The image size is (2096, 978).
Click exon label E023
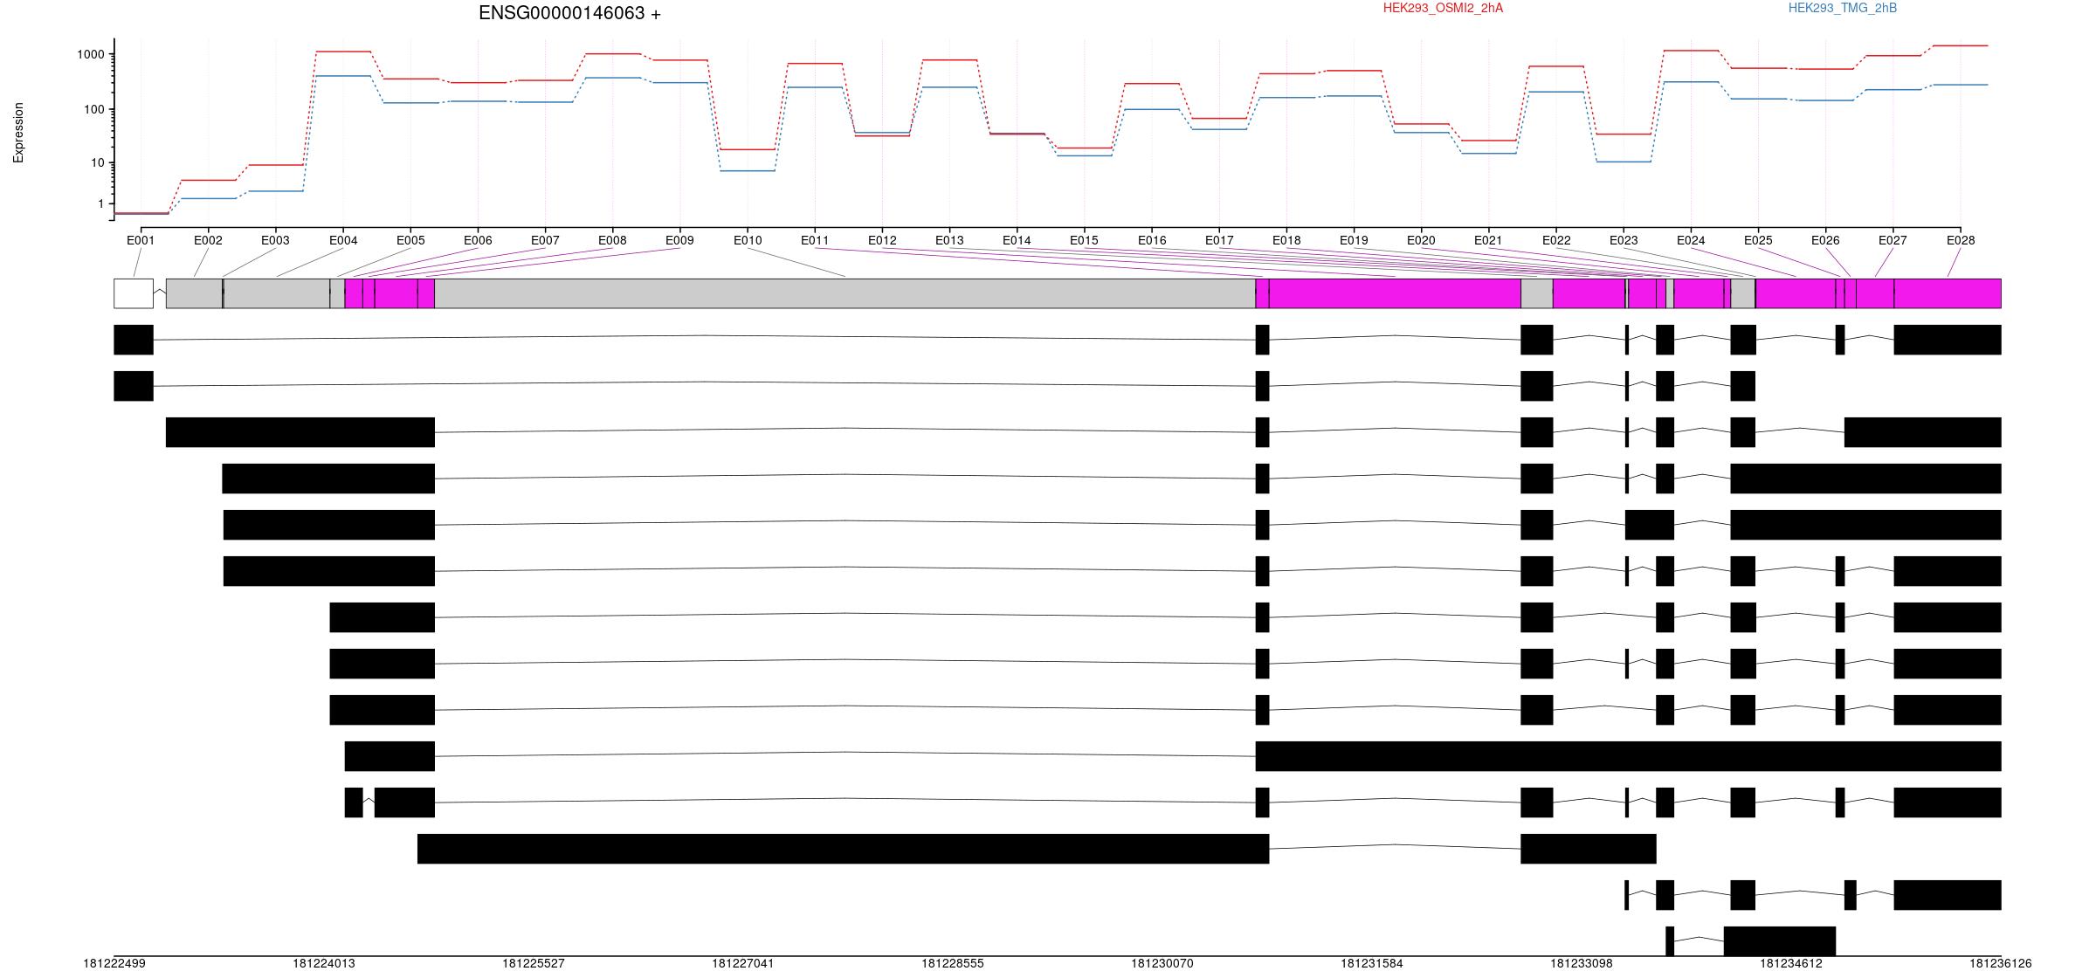pyautogui.click(x=1624, y=240)
